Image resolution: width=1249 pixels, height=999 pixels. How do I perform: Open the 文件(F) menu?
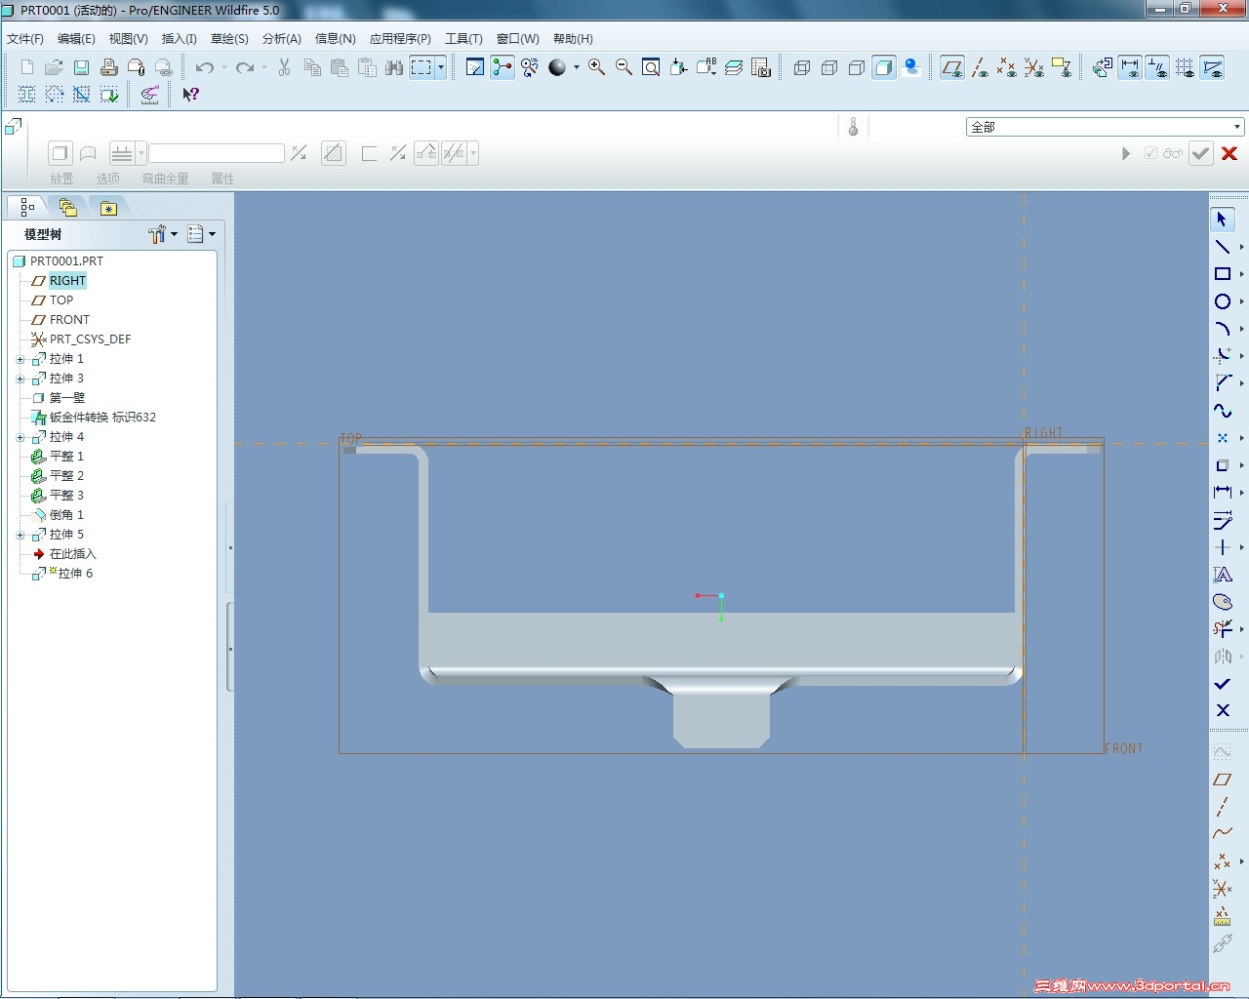tap(25, 39)
